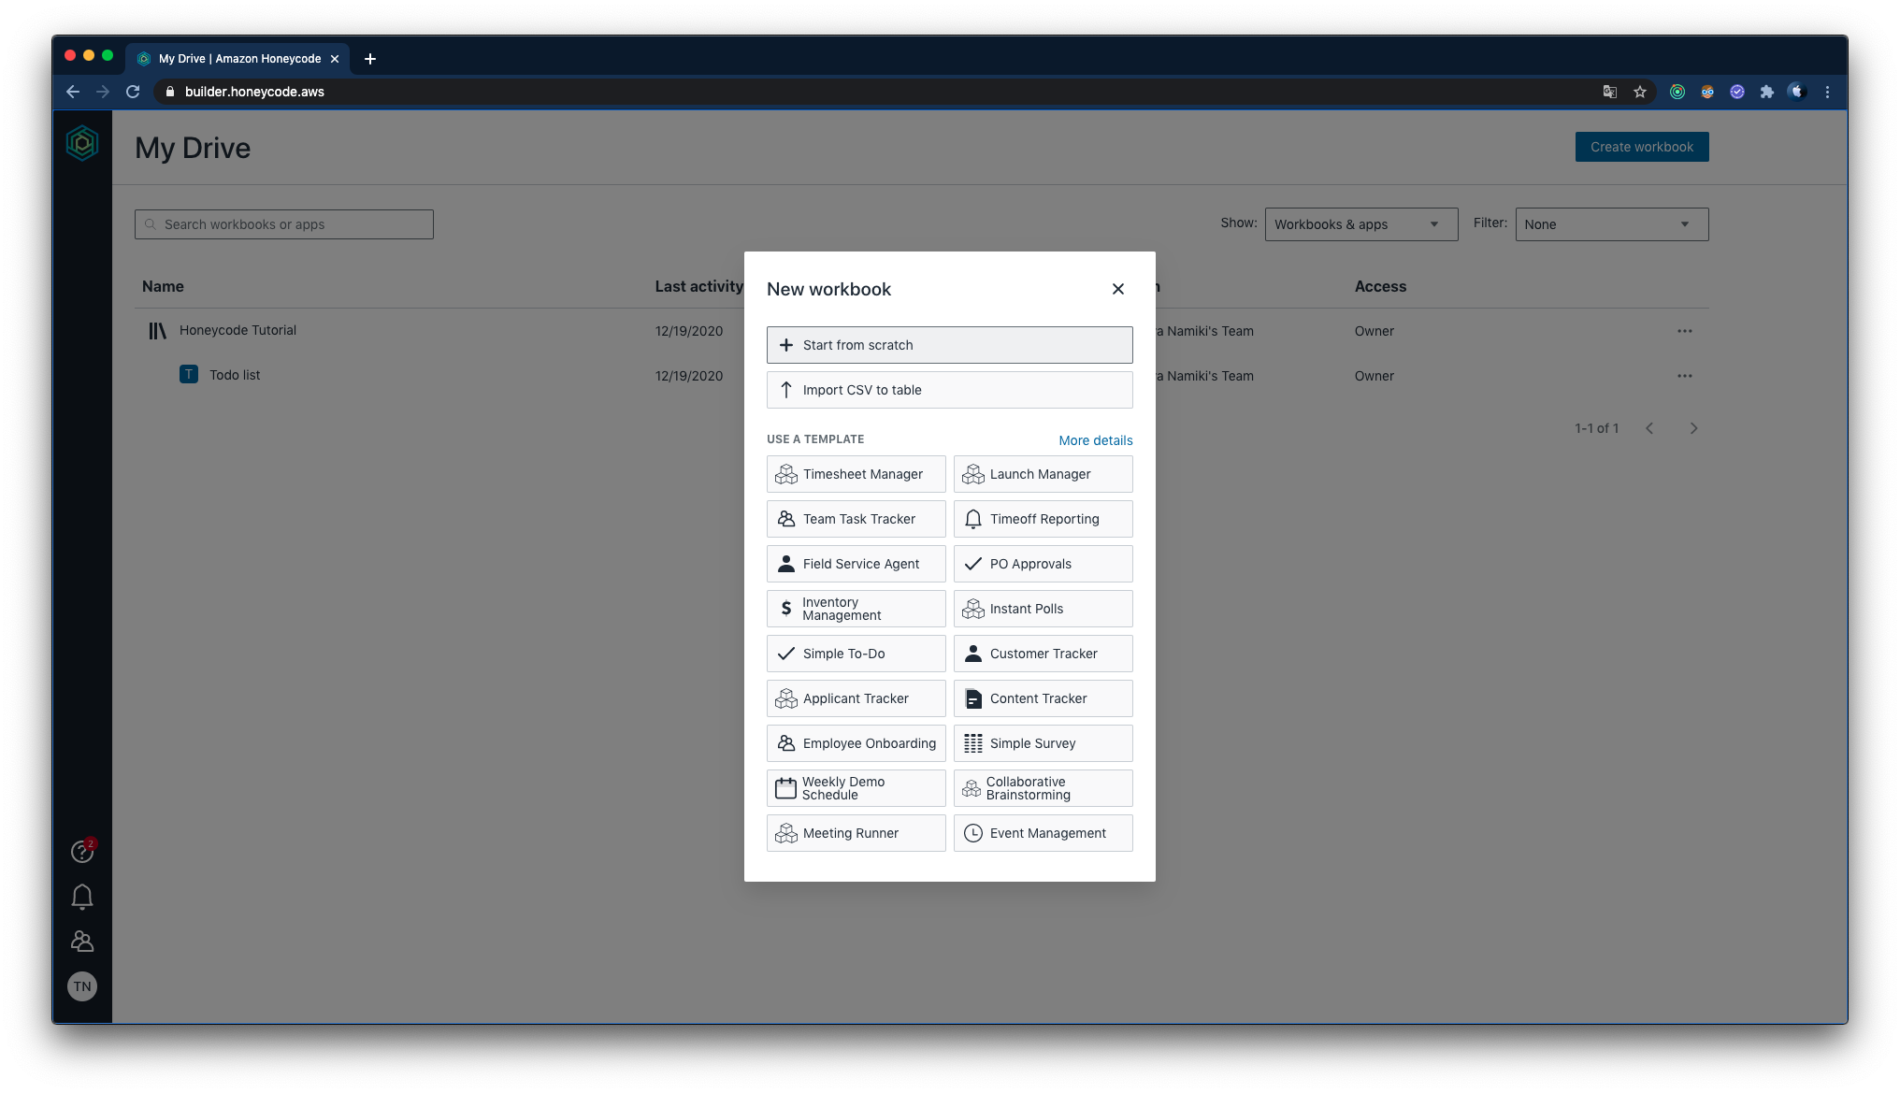Viewport: 1900px width, 1093px height.
Task: Open more options for Todo list row
Action: coord(1684,376)
